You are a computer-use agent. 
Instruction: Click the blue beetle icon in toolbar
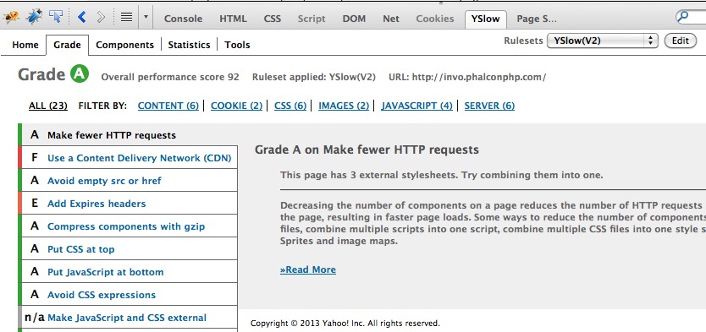(x=34, y=17)
